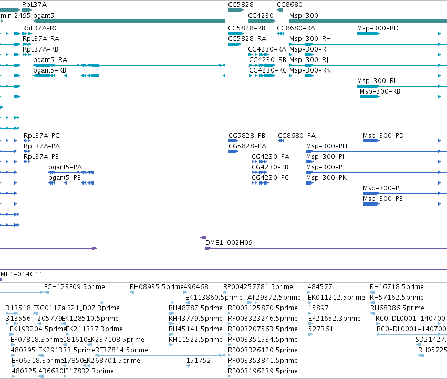The height and width of the screenshot is (379, 447).
Task: Open the Msp-300-RJ transcript label
Action: tap(309, 59)
